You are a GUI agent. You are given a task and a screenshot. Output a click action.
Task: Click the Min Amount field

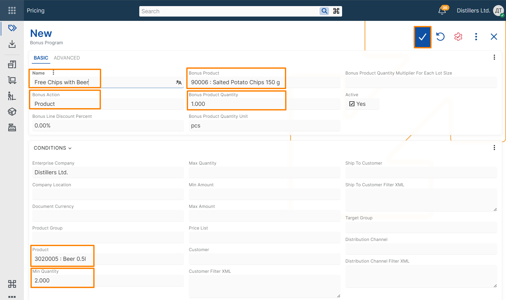coord(264,194)
